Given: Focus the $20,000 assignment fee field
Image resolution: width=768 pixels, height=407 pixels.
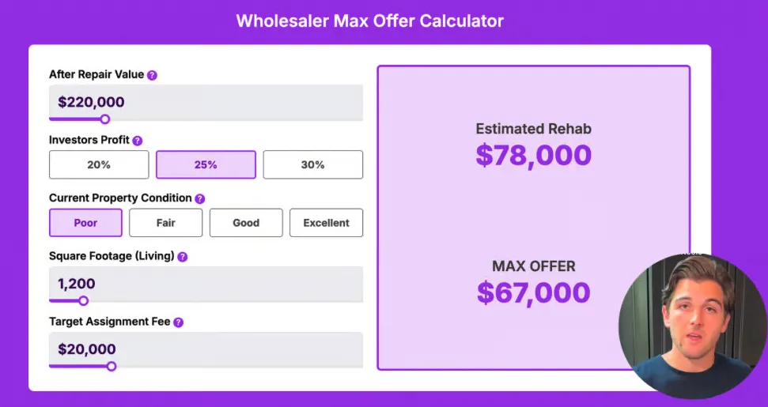Looking at the screenshot, I should (206, 349).
